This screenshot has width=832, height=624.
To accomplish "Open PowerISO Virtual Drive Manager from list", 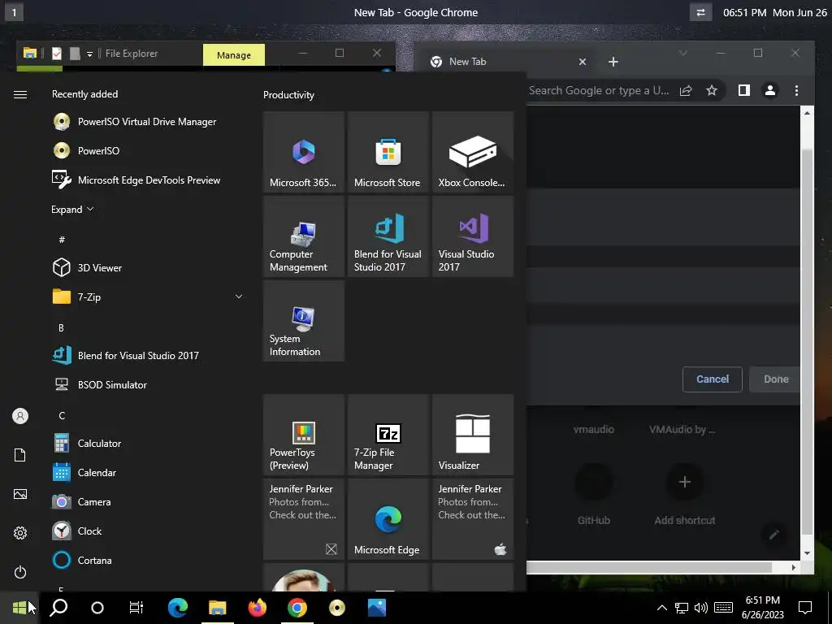I will tap(149, 122).
